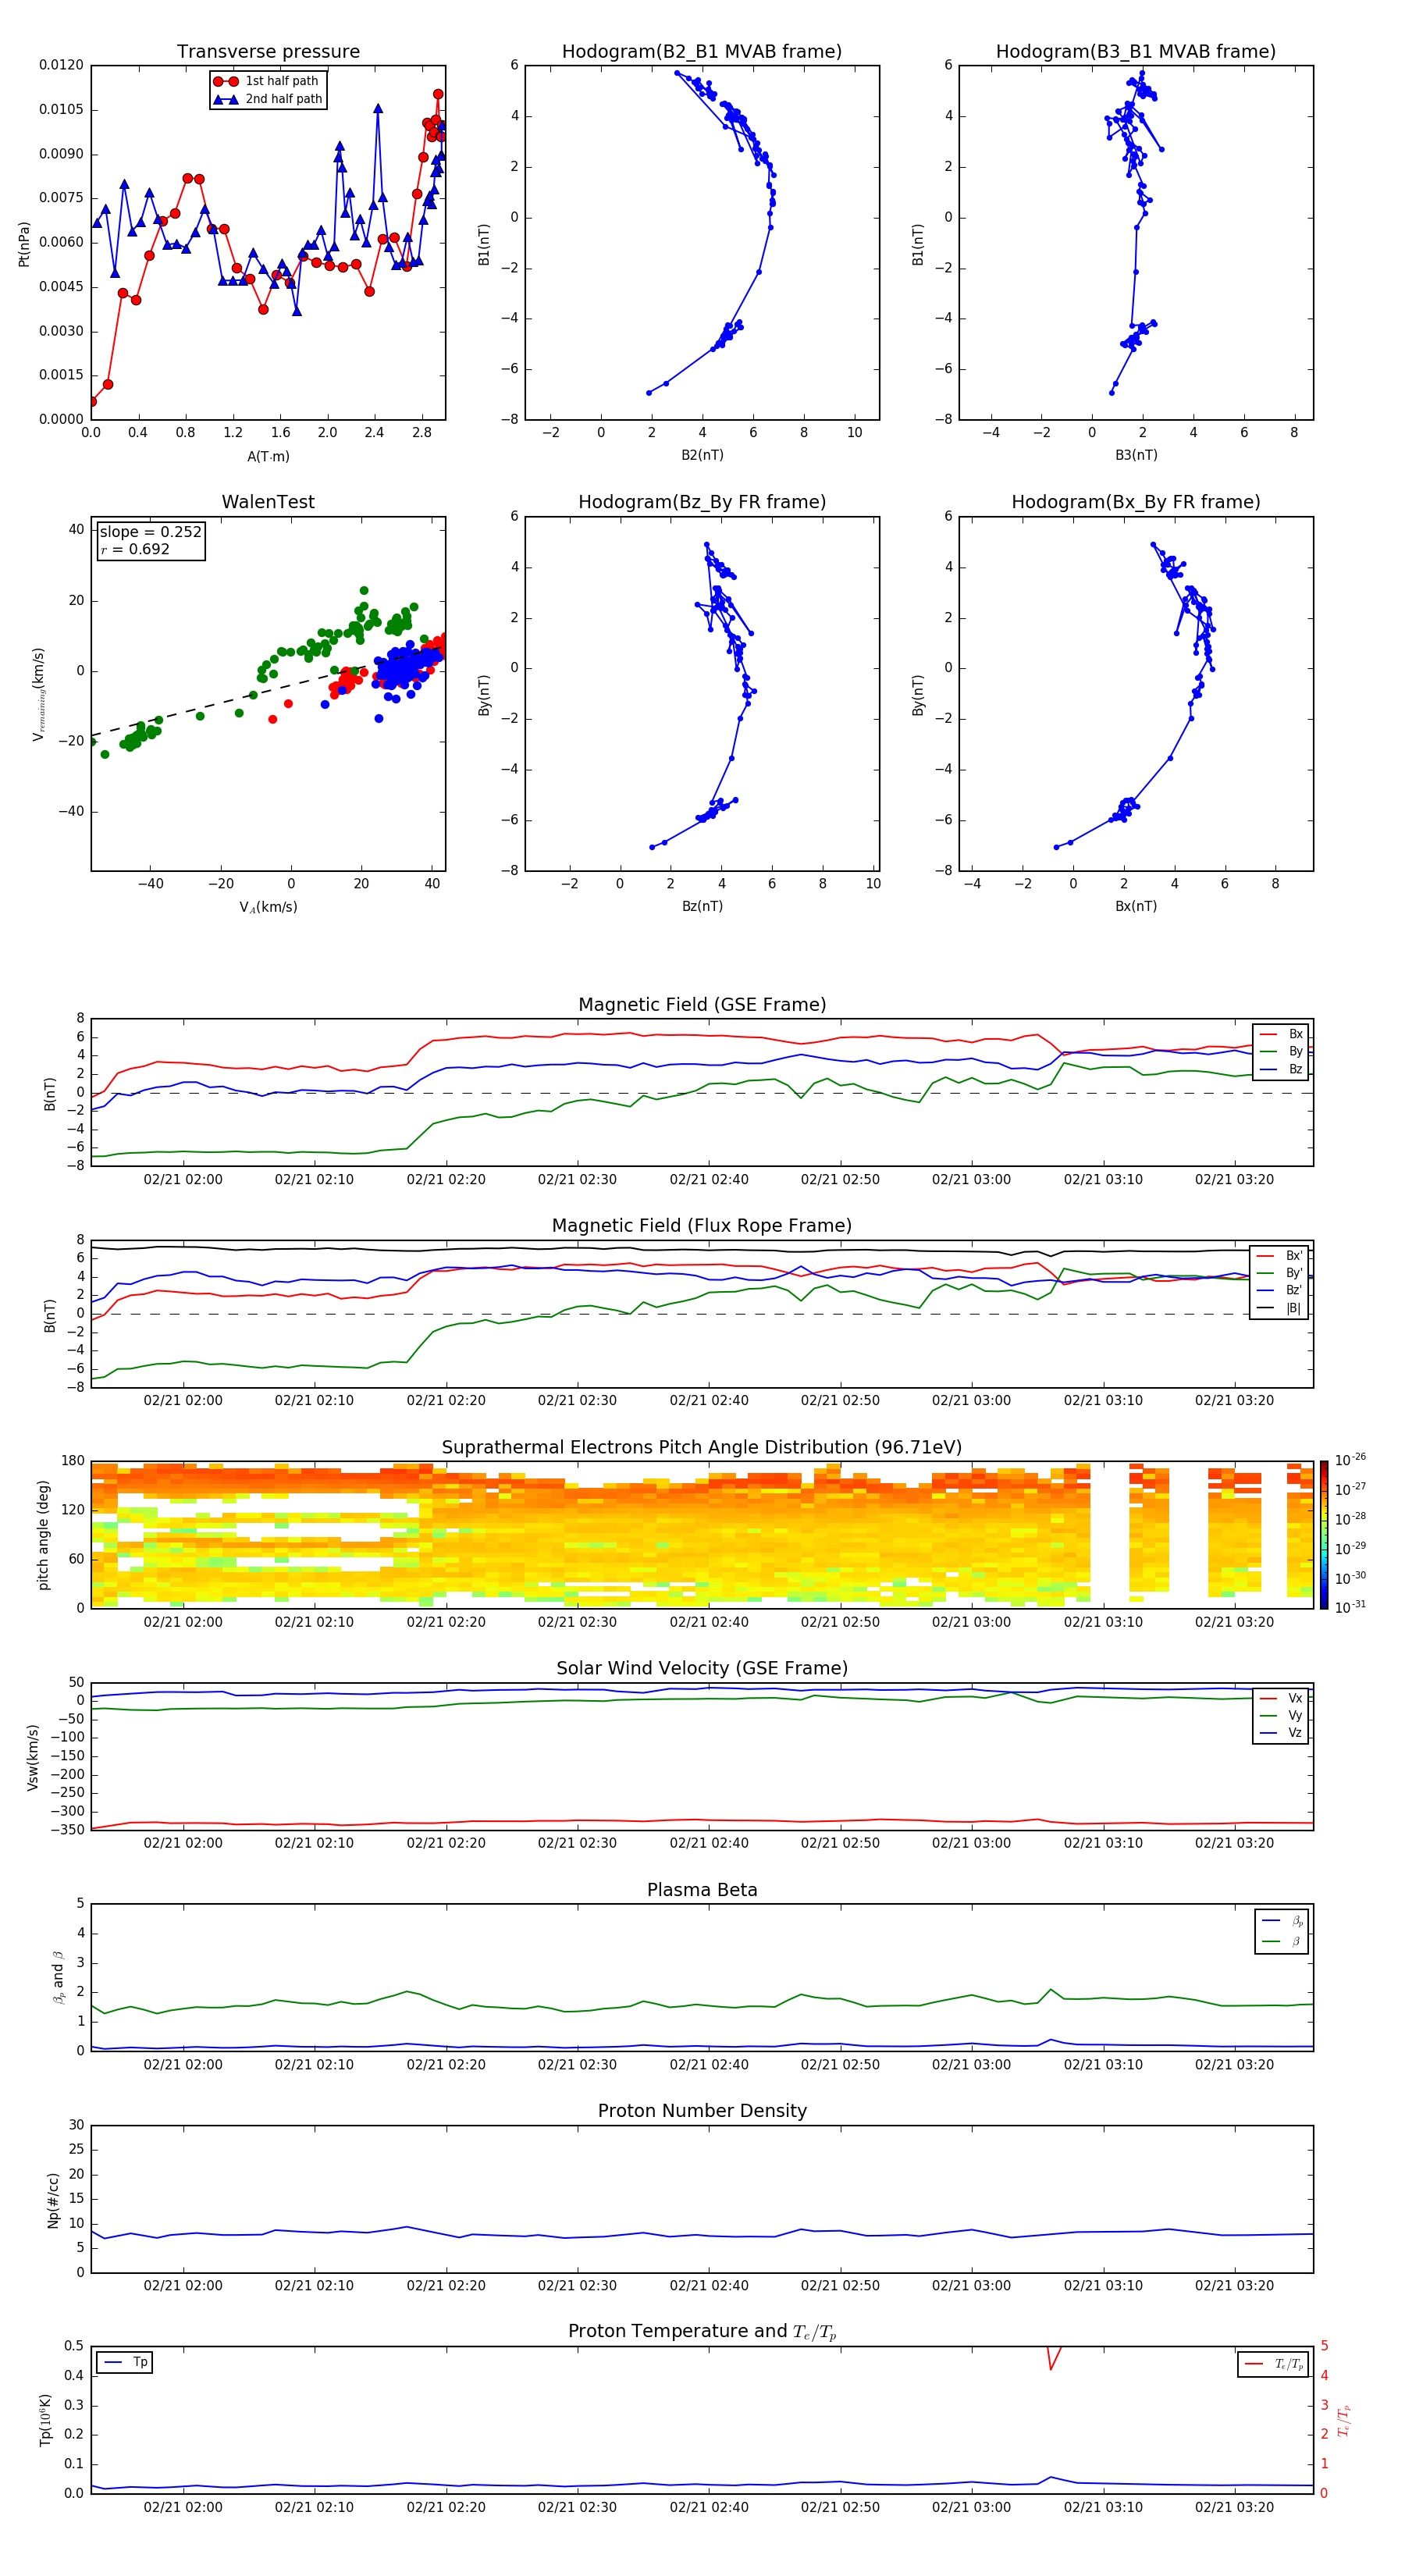Select '|B|' in the Flux Rope legend
Image resolution: width=1405 pixels, height=2576 pixels.
pos(1280,1308)
